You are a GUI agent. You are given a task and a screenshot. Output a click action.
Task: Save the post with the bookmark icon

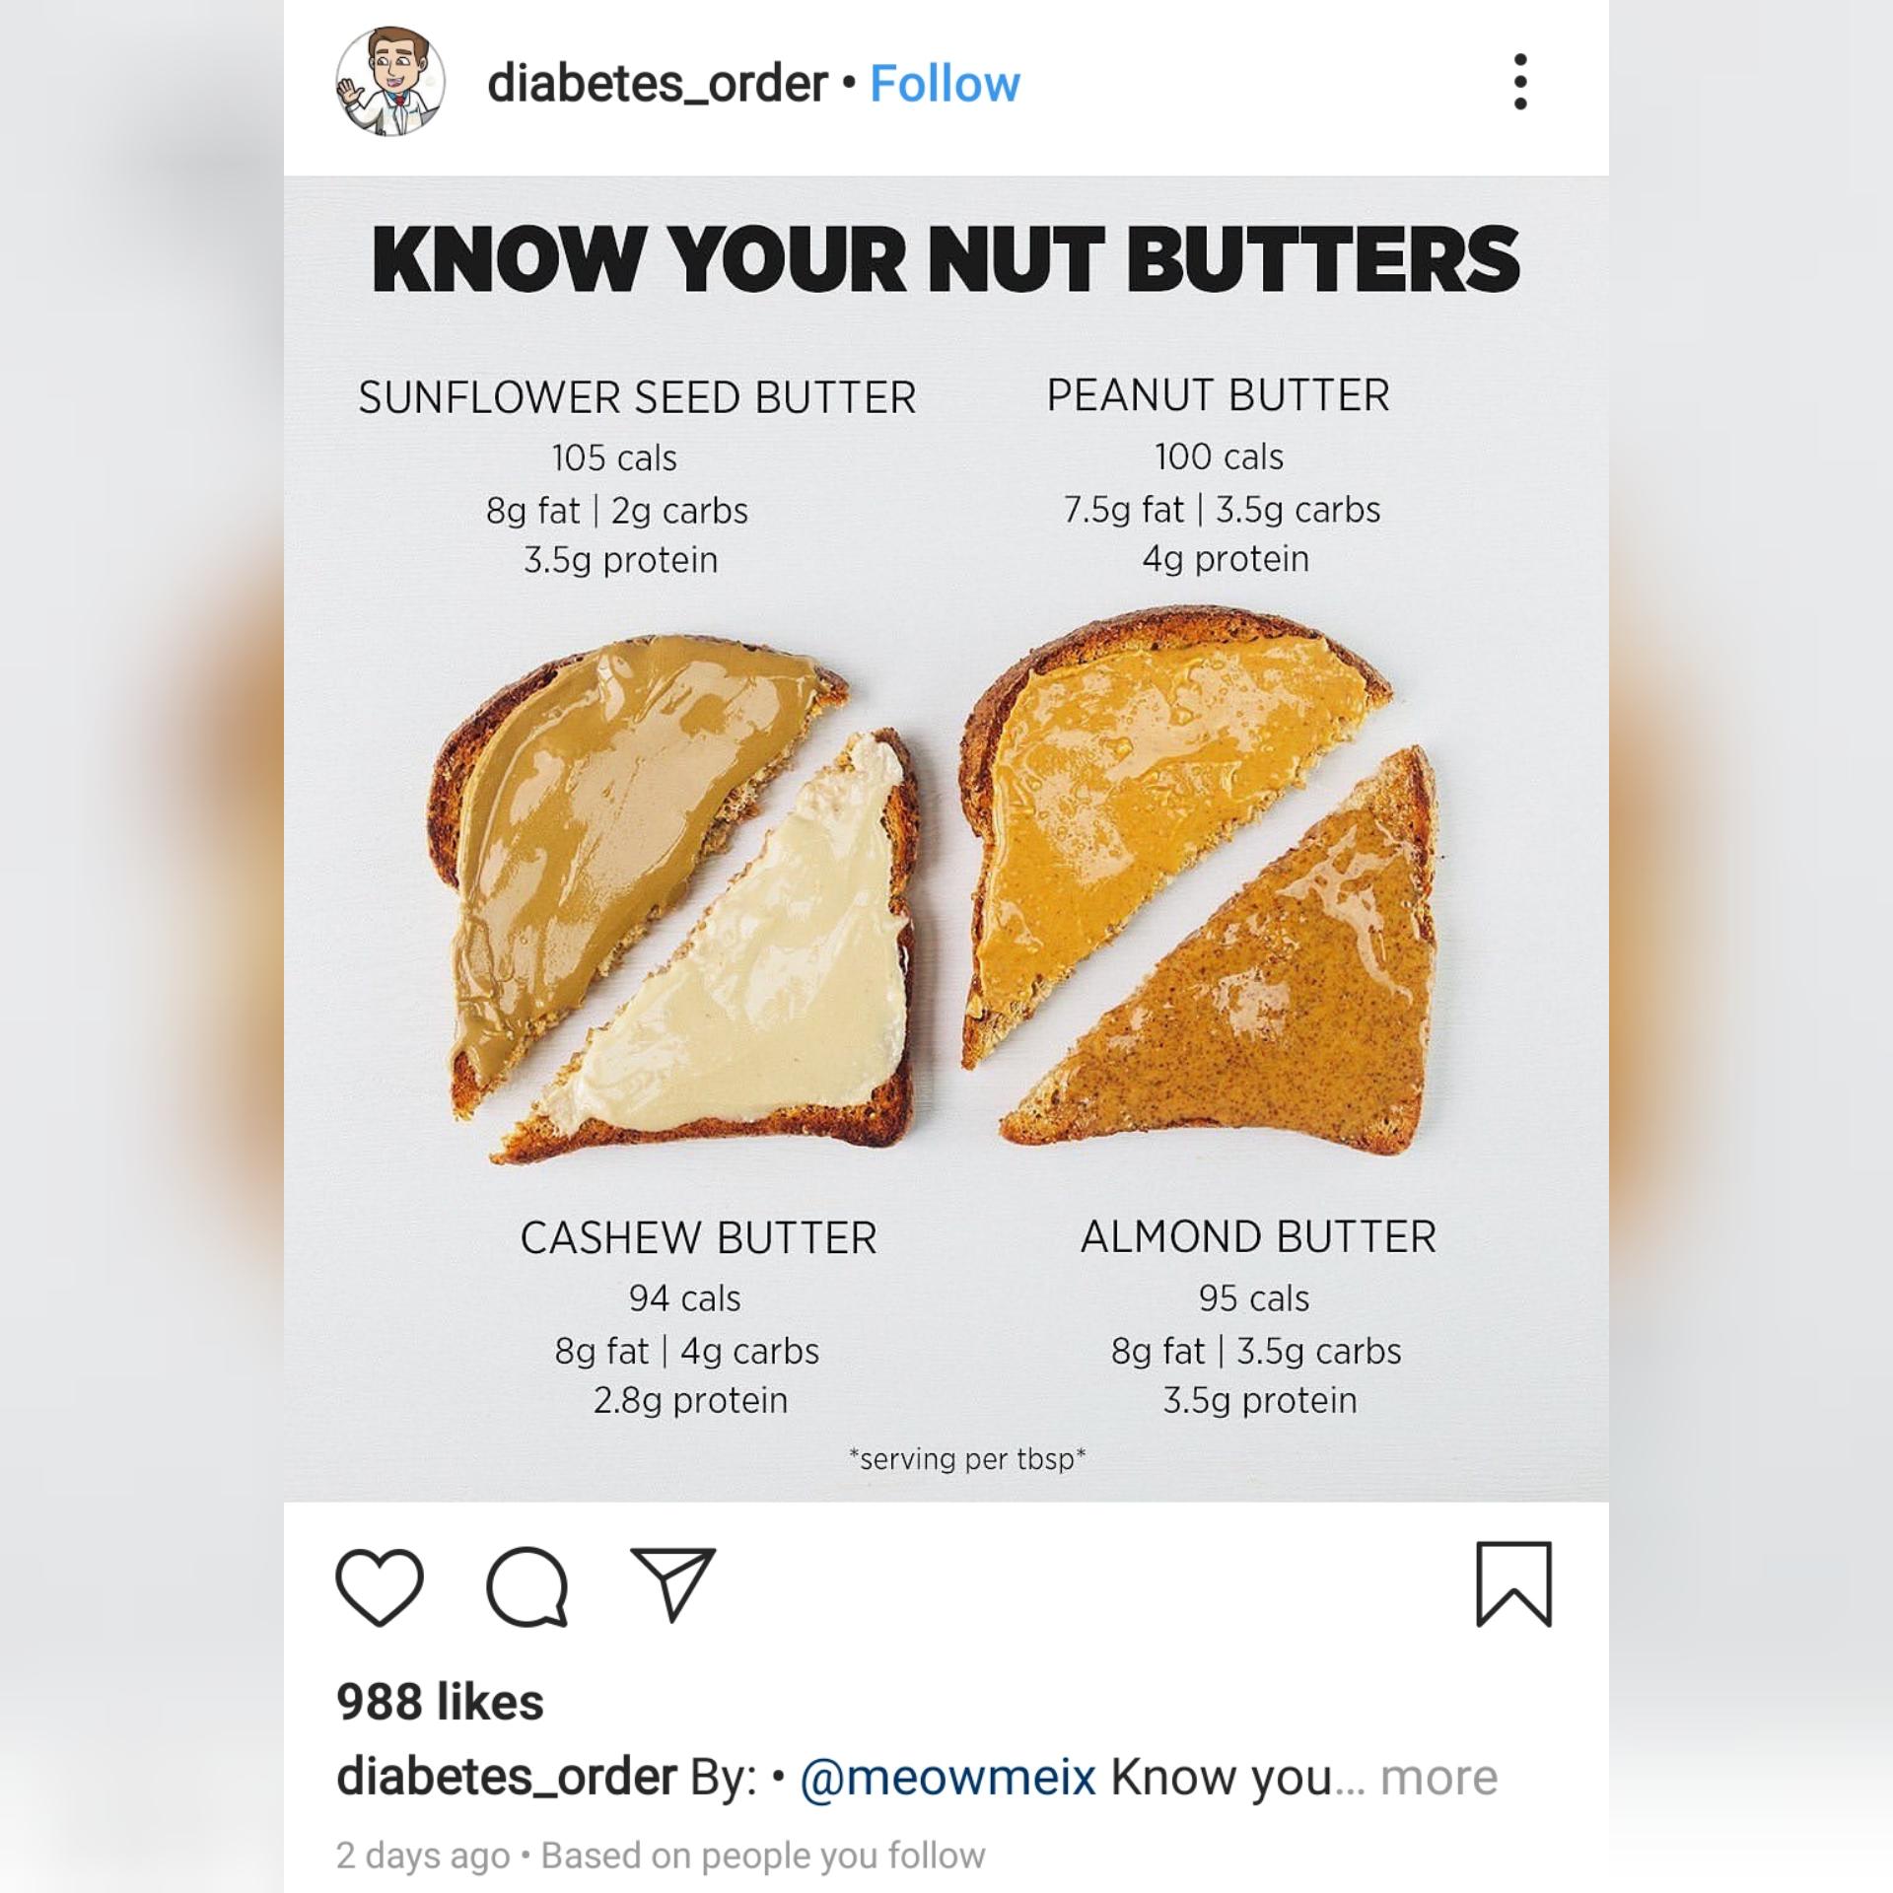1513,1584
